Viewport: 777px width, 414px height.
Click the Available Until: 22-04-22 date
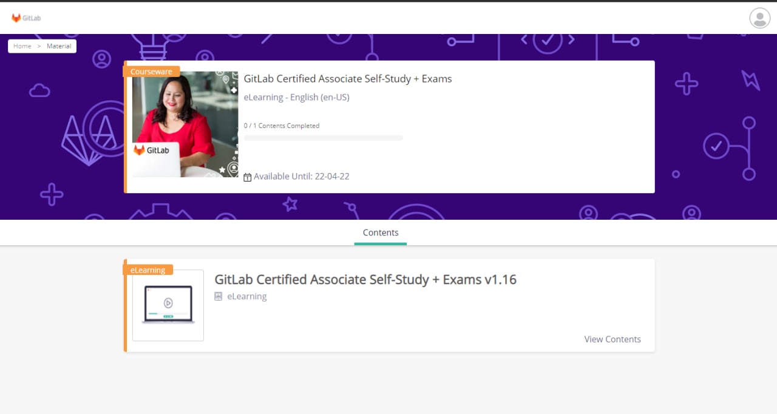click(x=302, y=177)
